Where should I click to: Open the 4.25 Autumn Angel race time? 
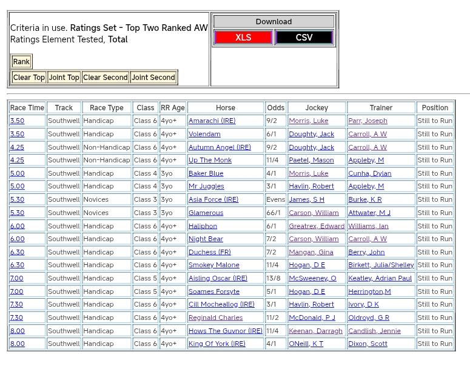17,147
